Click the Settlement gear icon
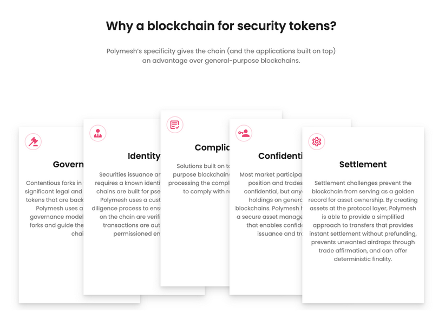This screenshot has height=325, width=445. point(317,141)
